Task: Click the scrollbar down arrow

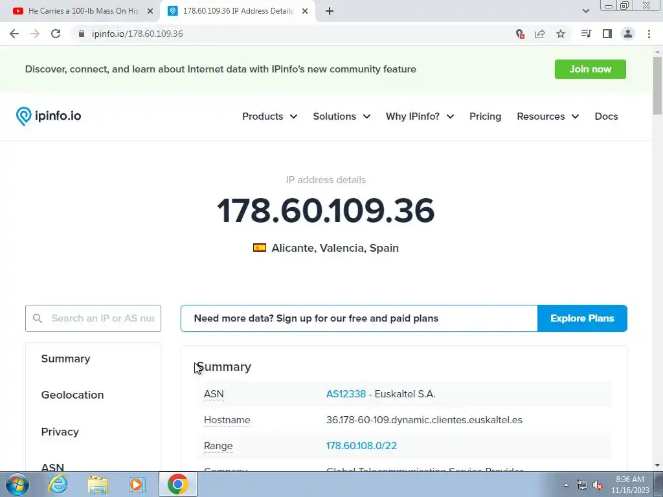Action: [657, 465]
